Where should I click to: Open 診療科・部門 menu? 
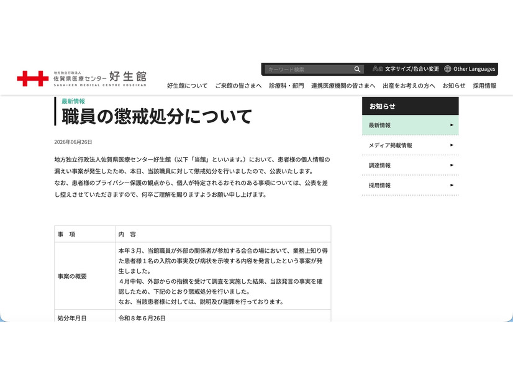click(286, 86)
